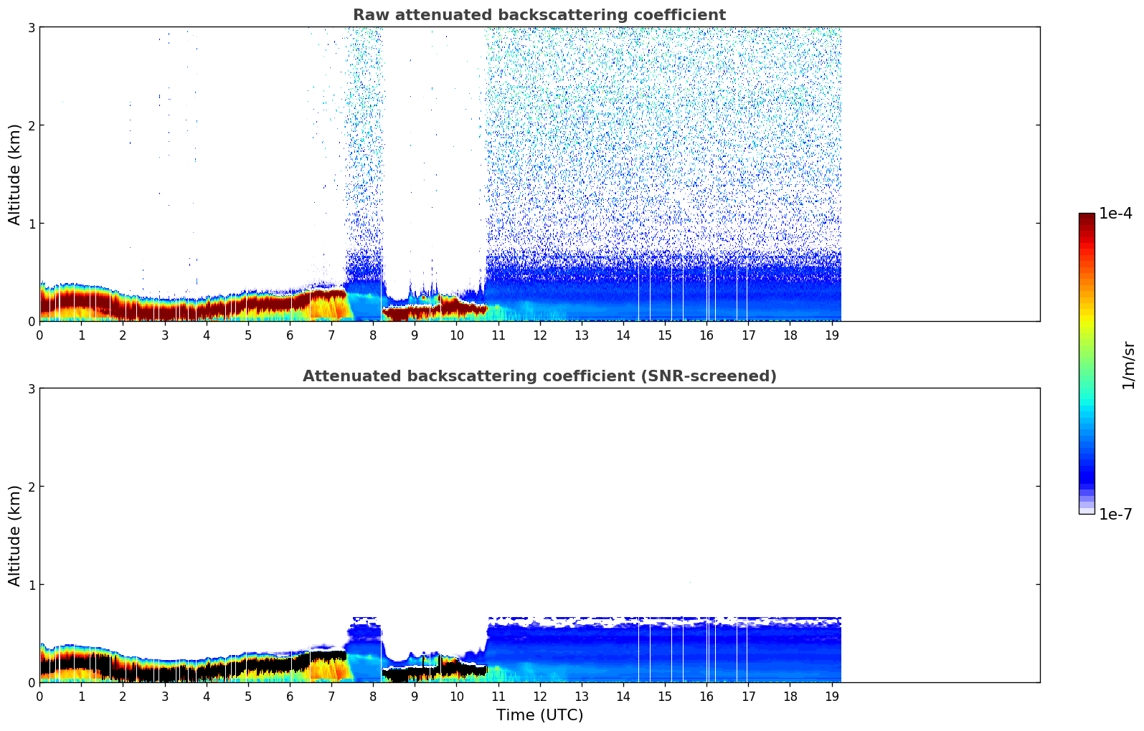Screen dimensions: 1144x731
Task: Click the bottom plot's "Altitude (km)" label
Action: pos(15,535)
